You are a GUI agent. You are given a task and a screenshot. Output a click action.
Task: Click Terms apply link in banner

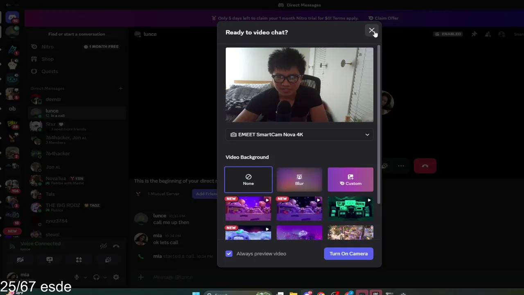(x=345, y=18)
